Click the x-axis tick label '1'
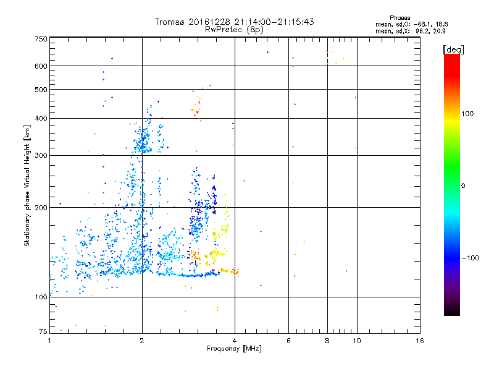Viewport: 494px width, 371px height. (x=49, y=341)
